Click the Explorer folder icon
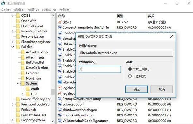 (x=23, y=73)
